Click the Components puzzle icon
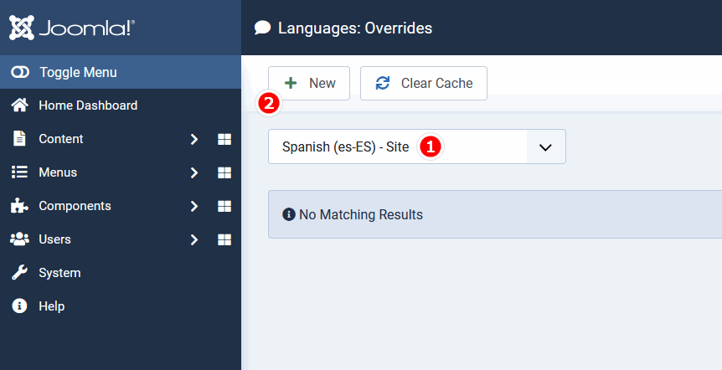722x370 pixels. 19,206
